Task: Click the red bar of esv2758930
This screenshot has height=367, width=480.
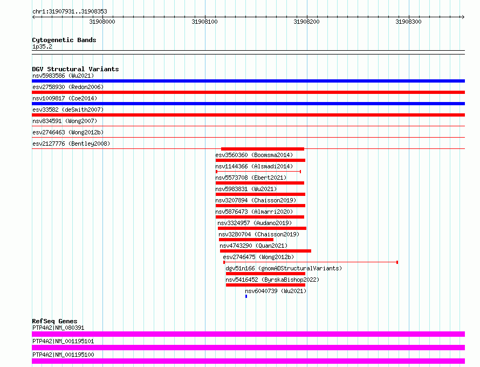Action: point(248,92)
